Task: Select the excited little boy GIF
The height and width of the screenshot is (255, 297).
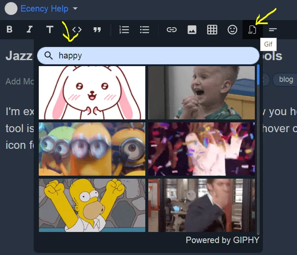Action: coord(202,93)
